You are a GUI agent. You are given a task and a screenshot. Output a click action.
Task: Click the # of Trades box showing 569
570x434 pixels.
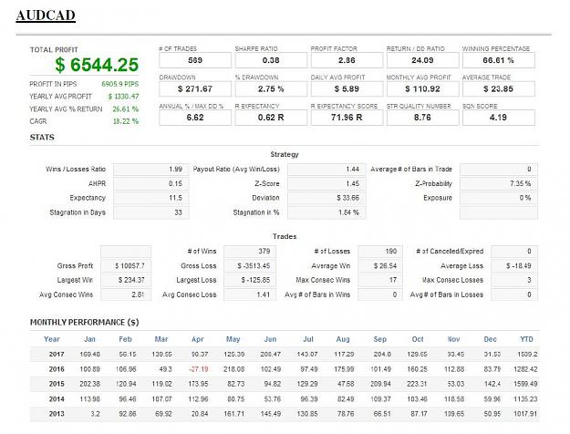(x=195, y=60)
